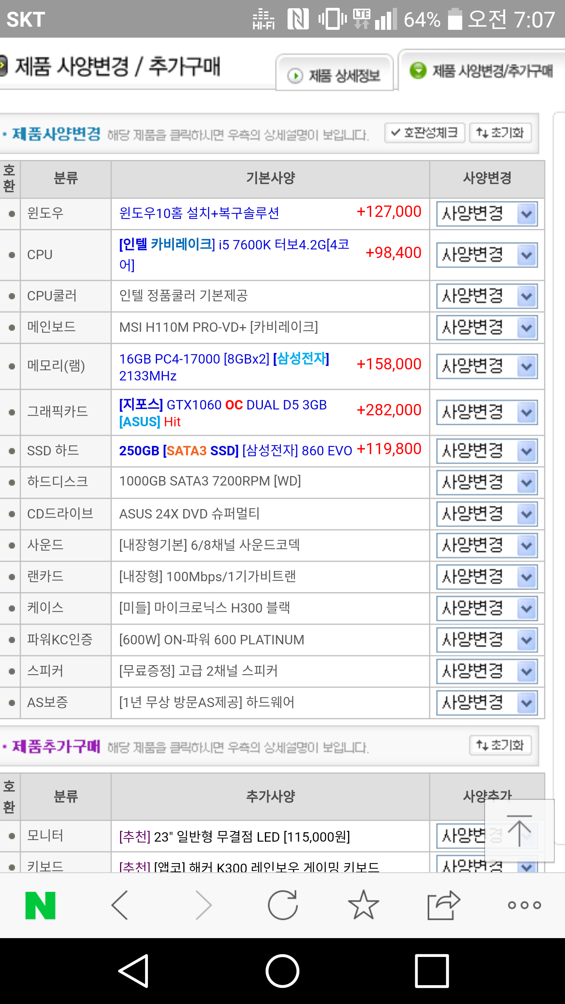Tap the Naver home N icon
Viewport: 565px width, 1004px height.
tap(40, 905)
